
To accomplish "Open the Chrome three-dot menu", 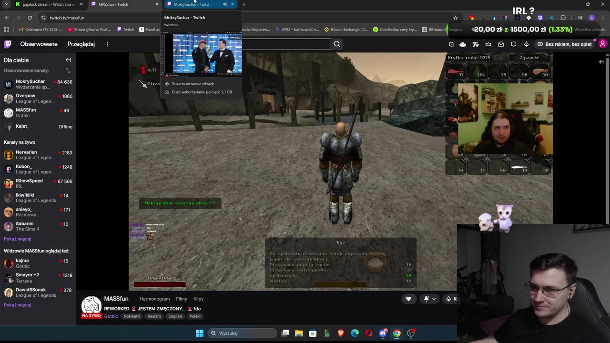I will click(x=602, y=18).
